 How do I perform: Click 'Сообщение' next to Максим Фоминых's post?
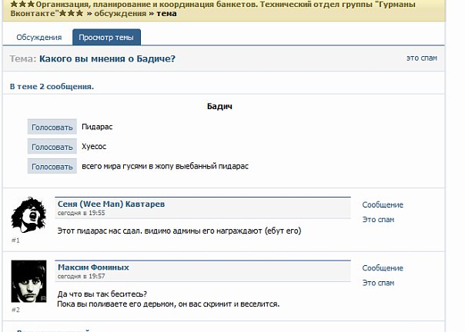point(383,268)
